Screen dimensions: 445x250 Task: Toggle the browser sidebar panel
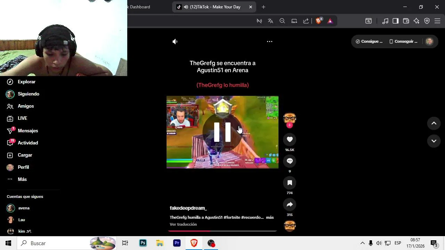pos(396,21)
